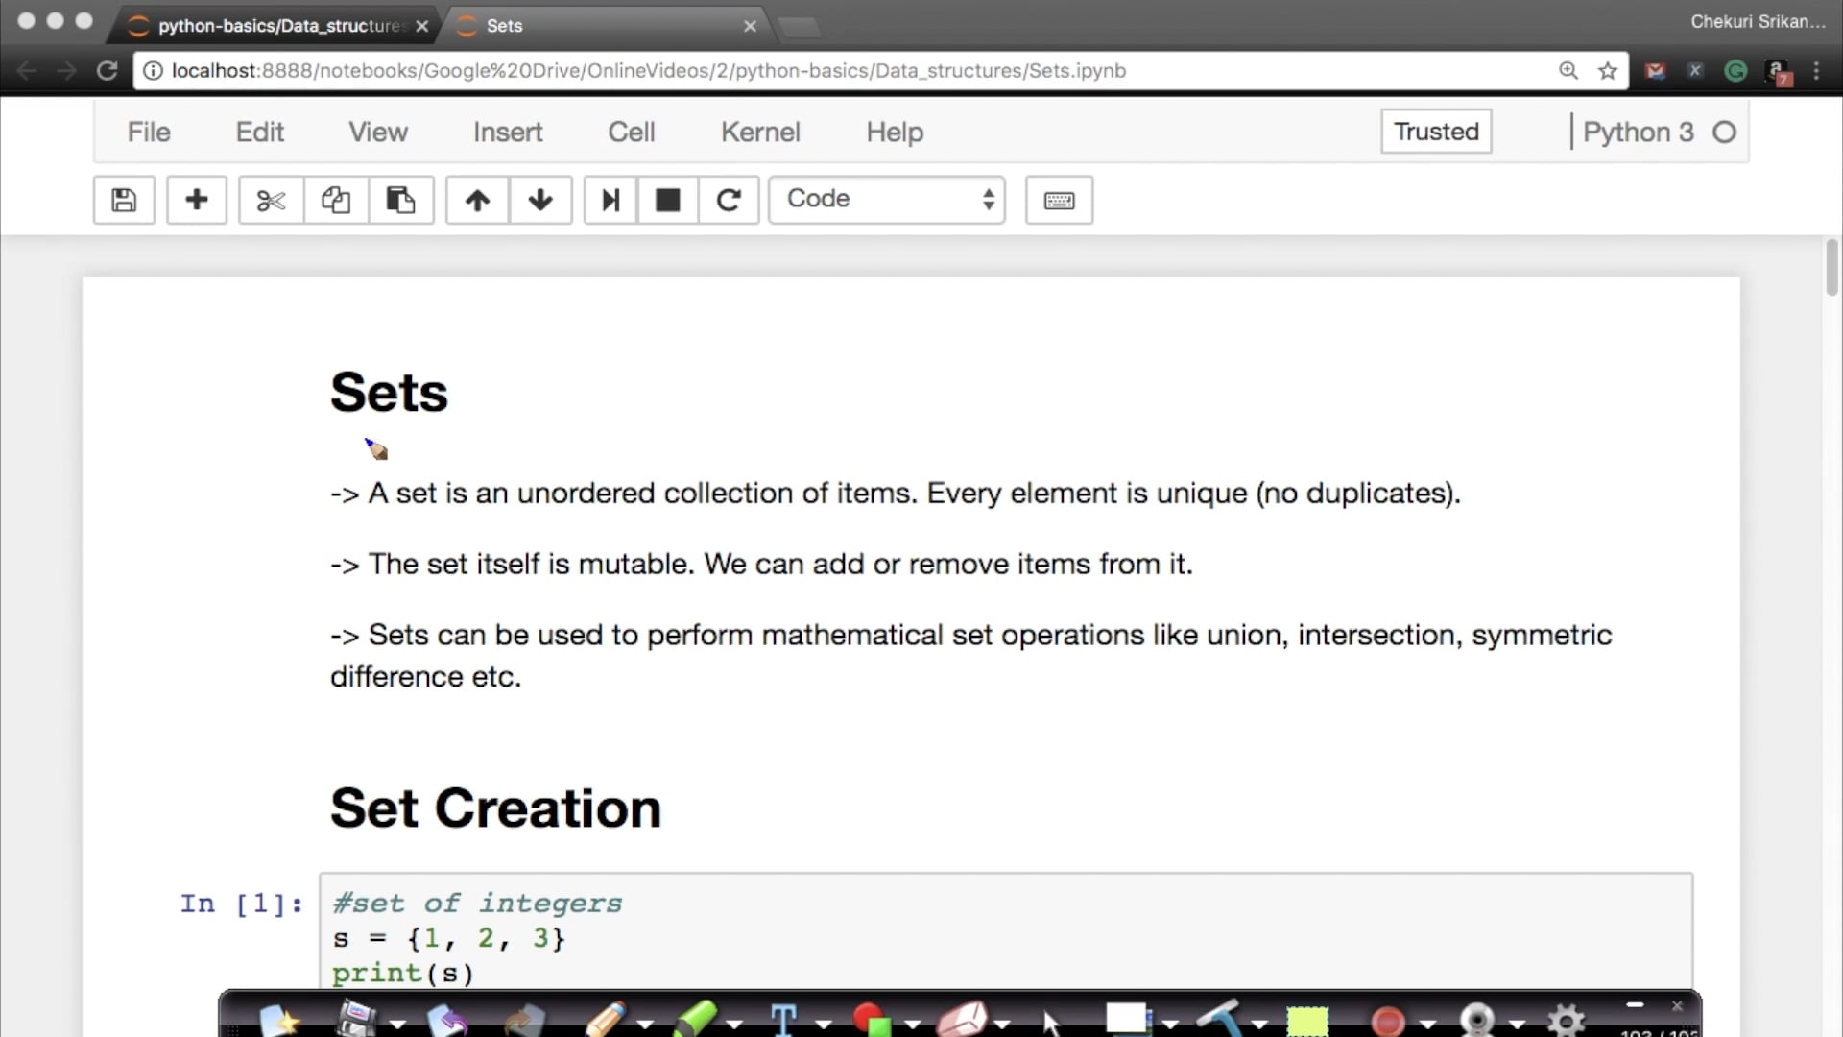Viewport: 1843px width, 1037px height.
Task: Open the command palette keyboard icon
Action: pyautogui.click(x=1059, y=200)
